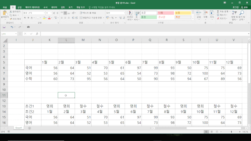The height and width of the screenshot is (141, 251).
Task: Align cell text to the left
Action: (x=62, y=18)
